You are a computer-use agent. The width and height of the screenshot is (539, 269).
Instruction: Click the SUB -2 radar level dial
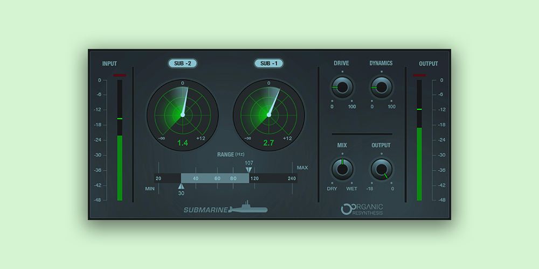[183, 115]
